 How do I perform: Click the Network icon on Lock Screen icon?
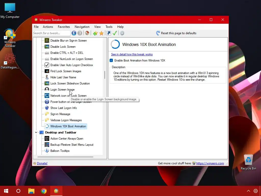click(47, 96)
